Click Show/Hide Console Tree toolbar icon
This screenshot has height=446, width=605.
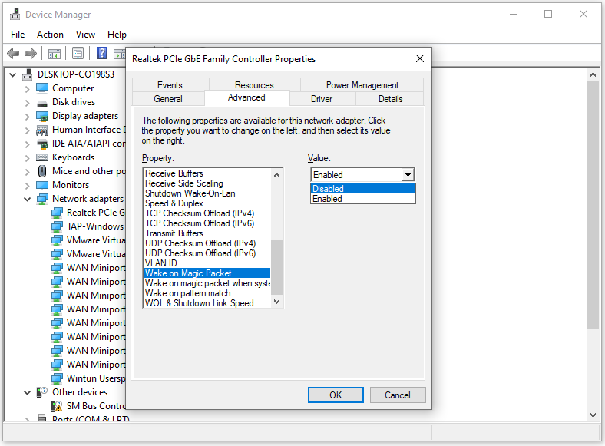(54, 54)
